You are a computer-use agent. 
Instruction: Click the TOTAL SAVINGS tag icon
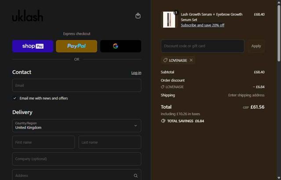[163, 121]
